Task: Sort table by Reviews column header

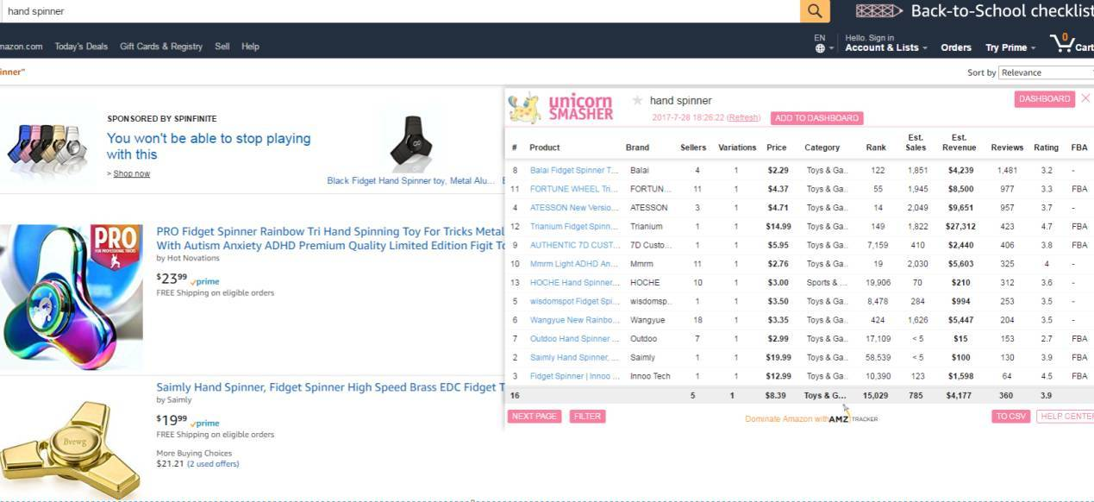Action: 1007,147
